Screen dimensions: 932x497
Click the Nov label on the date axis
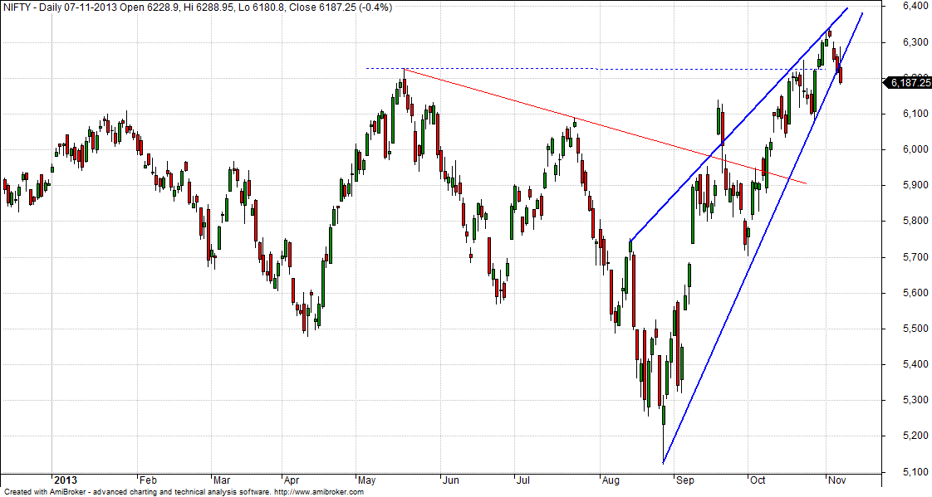pos(835,480)
